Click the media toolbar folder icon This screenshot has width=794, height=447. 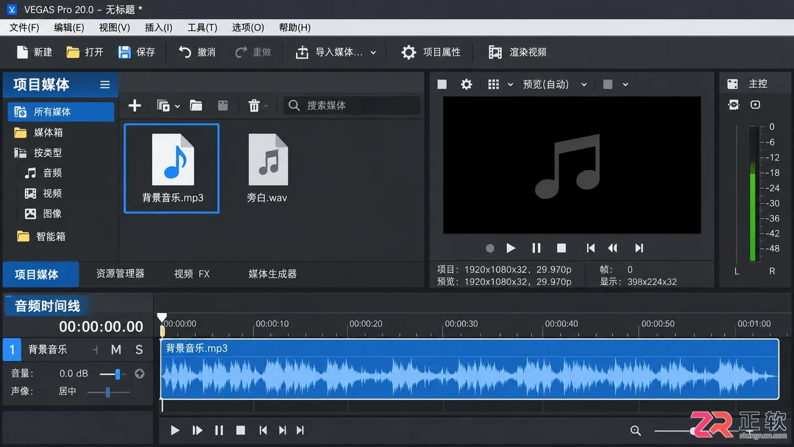click(196, 105)
